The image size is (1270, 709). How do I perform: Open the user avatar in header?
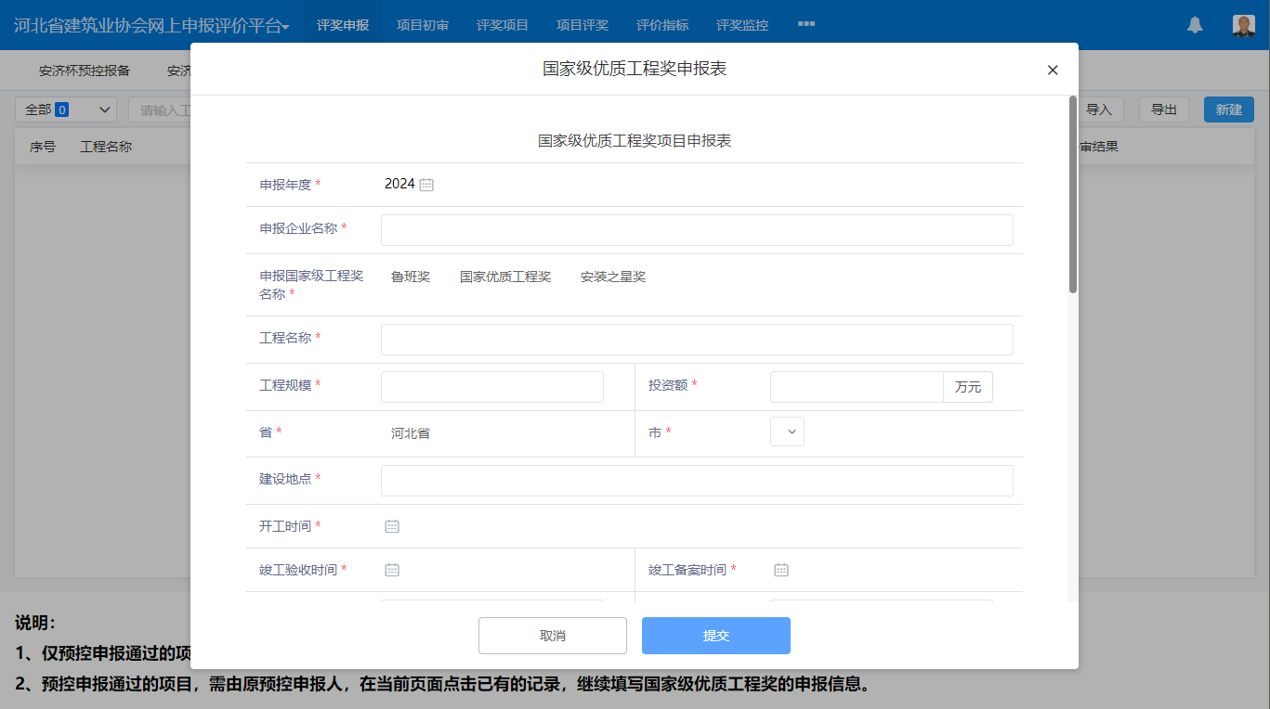[x=1243, y=25]
